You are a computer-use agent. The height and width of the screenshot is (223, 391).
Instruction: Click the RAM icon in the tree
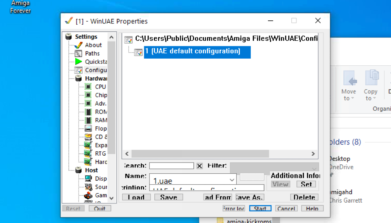click(x=88, y=120)
